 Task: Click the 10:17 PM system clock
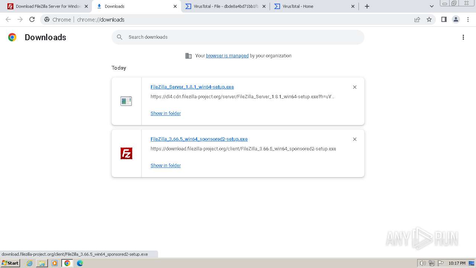457,263
